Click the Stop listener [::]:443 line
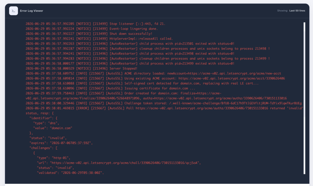This screenshot has height=186, width=313. [95, 24]
